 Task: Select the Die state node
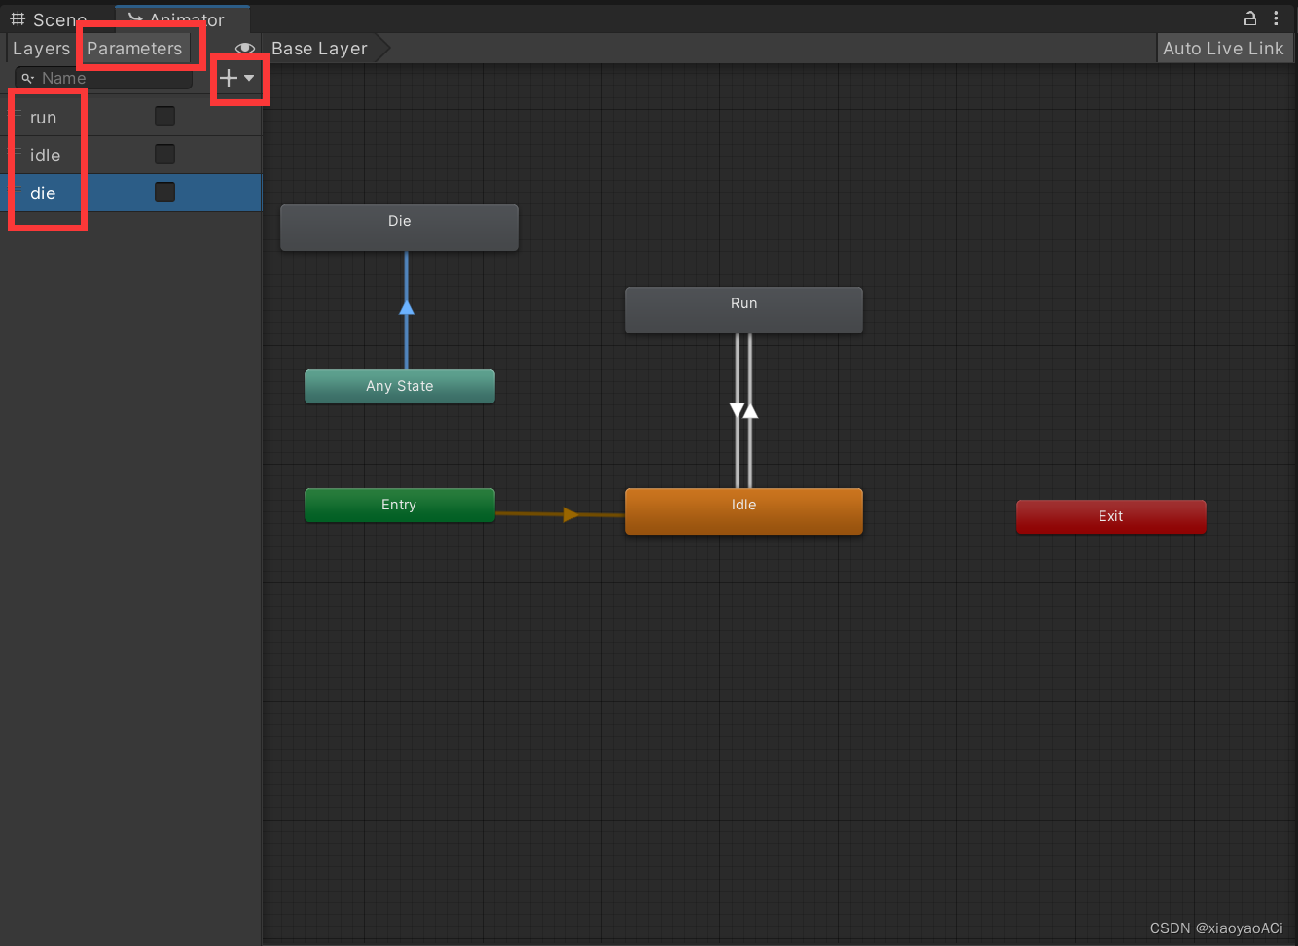point(399,227)
